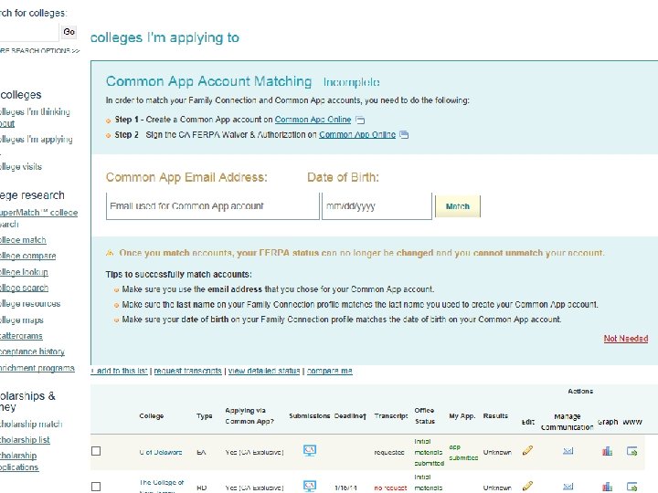Check the U of Delaware row checkbox
This screenshot has height=493, width=658.
coord(96,451)
